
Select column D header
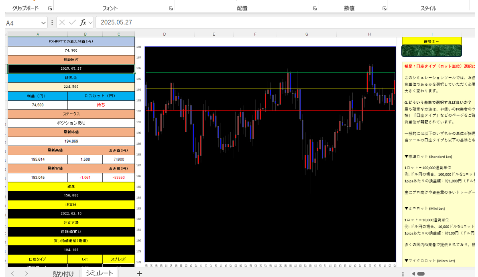pyautogui.click(x=164, y=34)
